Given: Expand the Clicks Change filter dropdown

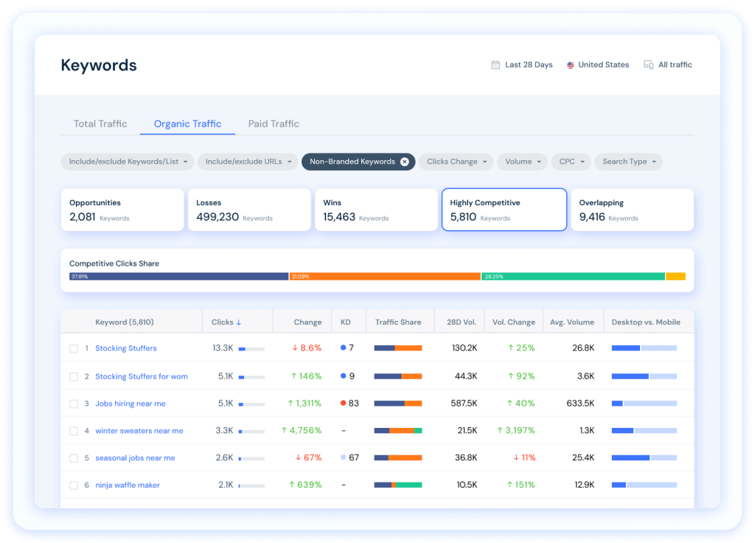Looking at the screenshot, I should pos(456,162).
